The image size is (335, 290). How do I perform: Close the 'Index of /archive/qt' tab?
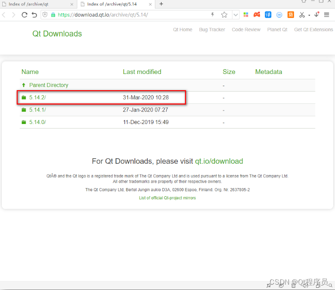coord(72,4)
